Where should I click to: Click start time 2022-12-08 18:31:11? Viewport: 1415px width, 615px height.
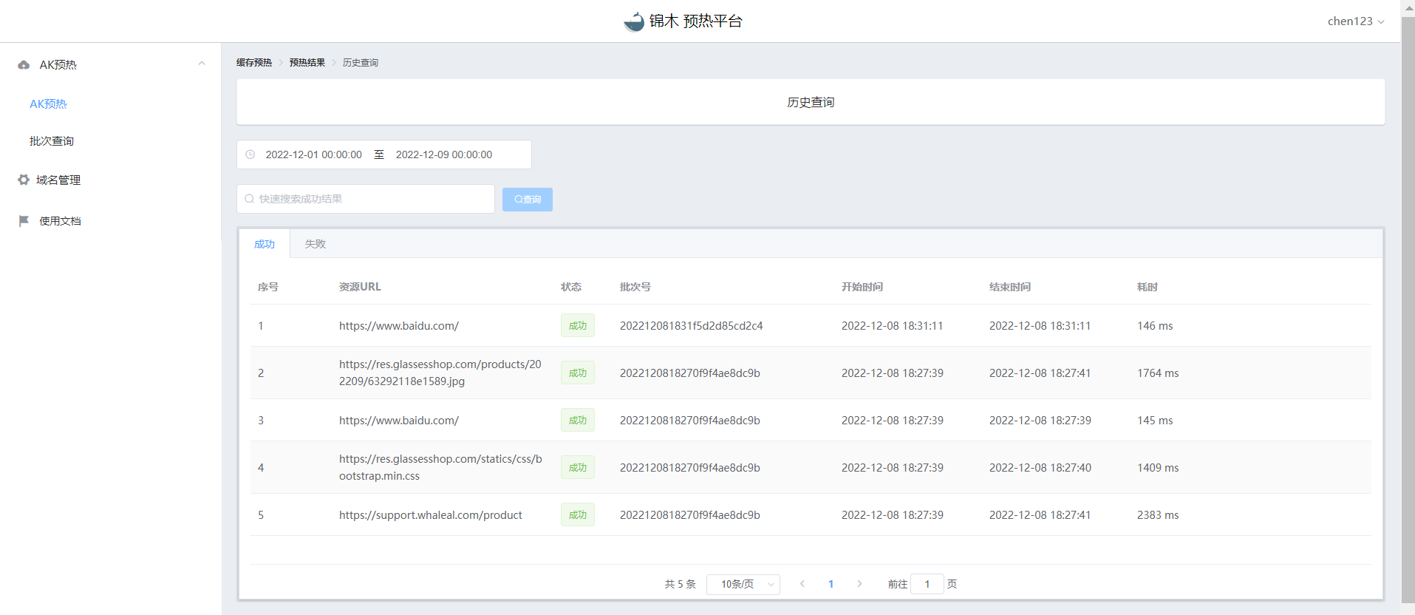pyautogui.click(x=892, y=326)
